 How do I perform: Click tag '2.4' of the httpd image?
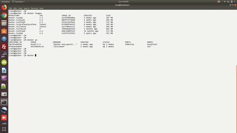click(x=41, y=22)
